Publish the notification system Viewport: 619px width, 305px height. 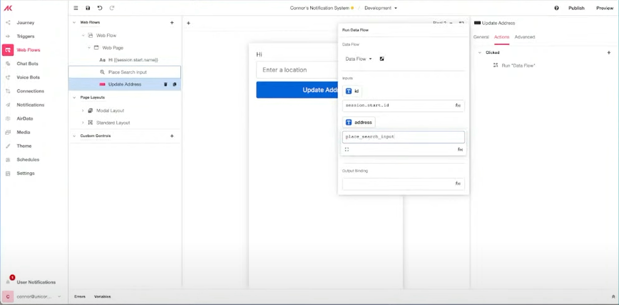(x=576, y=8)
